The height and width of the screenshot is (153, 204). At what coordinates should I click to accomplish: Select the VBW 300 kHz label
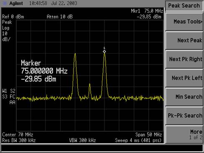[x=82, y=140]
